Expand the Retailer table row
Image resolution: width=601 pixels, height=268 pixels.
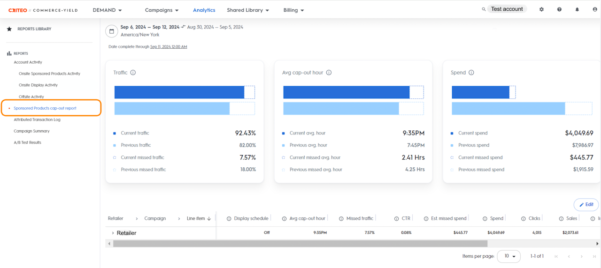[113, 233]
